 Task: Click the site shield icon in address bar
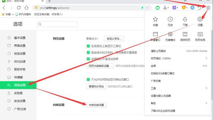(36, 7)
